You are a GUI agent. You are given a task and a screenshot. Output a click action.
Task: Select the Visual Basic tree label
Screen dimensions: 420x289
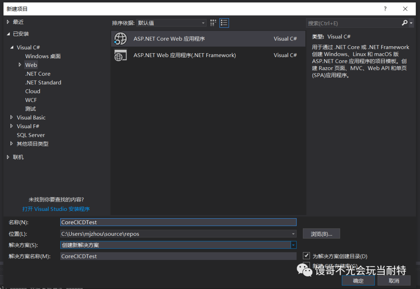coord(31,117)
